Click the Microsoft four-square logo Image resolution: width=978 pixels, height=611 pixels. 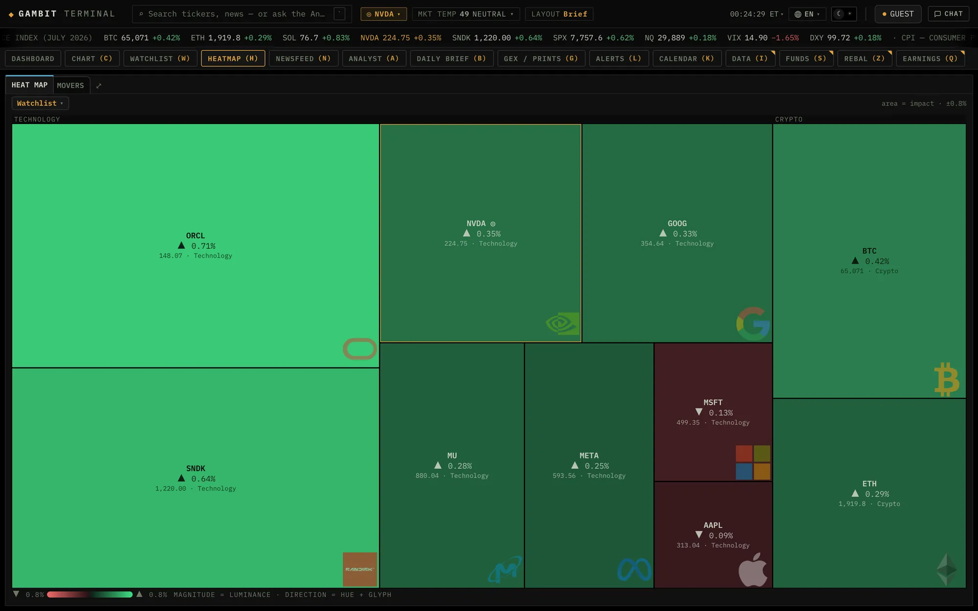point(753,462)
